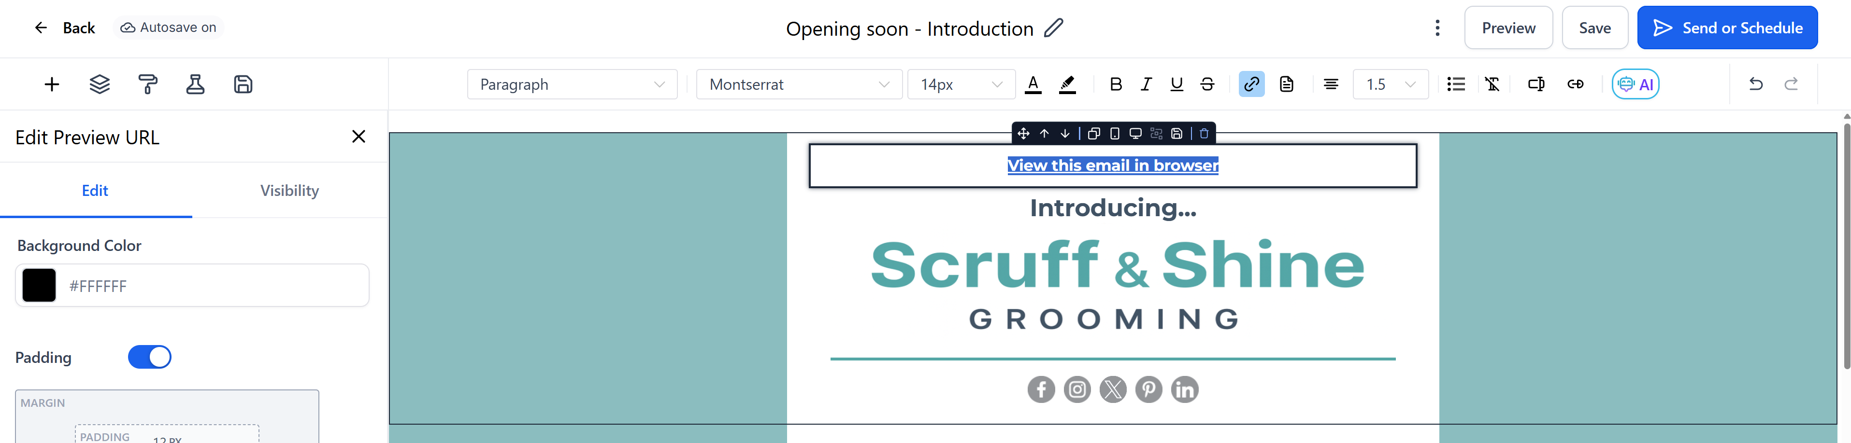This screenshot has width=1851, height=443.
Task: Click the duplicate block icon in the floating toolbar
Action: click(1094, 133)
